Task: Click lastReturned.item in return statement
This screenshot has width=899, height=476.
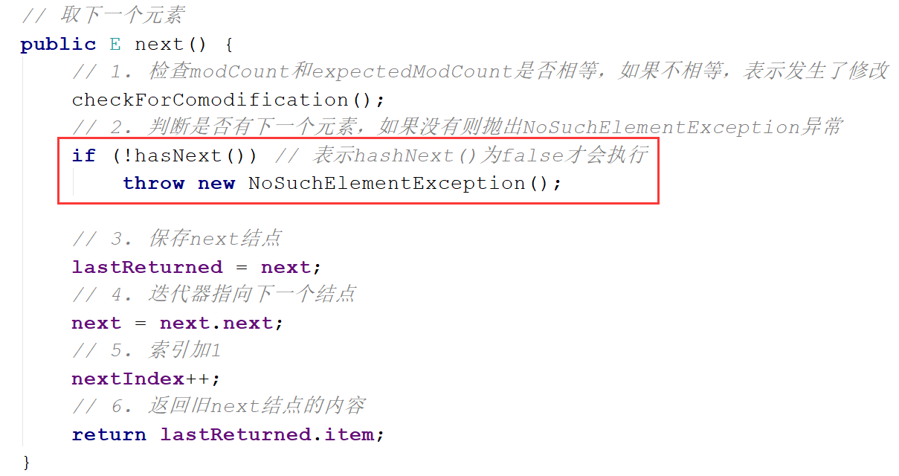Action: [267, 434]
